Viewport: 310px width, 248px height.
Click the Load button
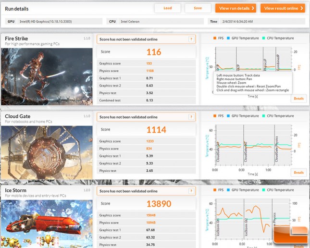pos(167,8)
